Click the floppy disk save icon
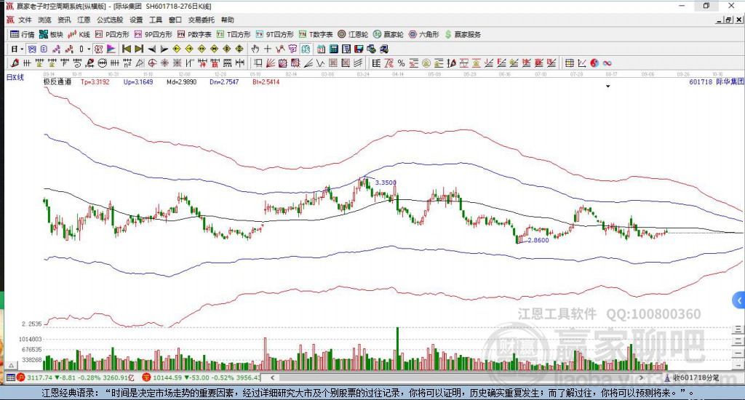Image resolution: width=745 pixels, height=400 pixels. tap(359, 49)
